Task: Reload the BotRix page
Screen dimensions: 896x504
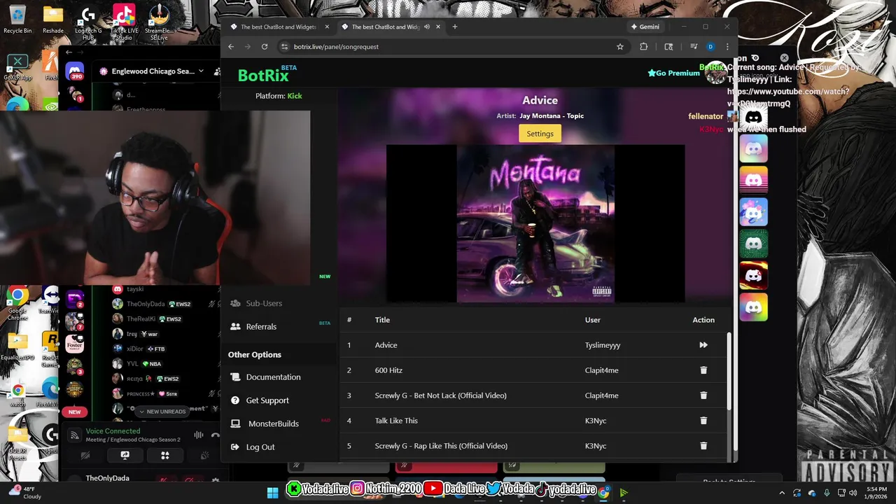Action: [x=265, y=47]
